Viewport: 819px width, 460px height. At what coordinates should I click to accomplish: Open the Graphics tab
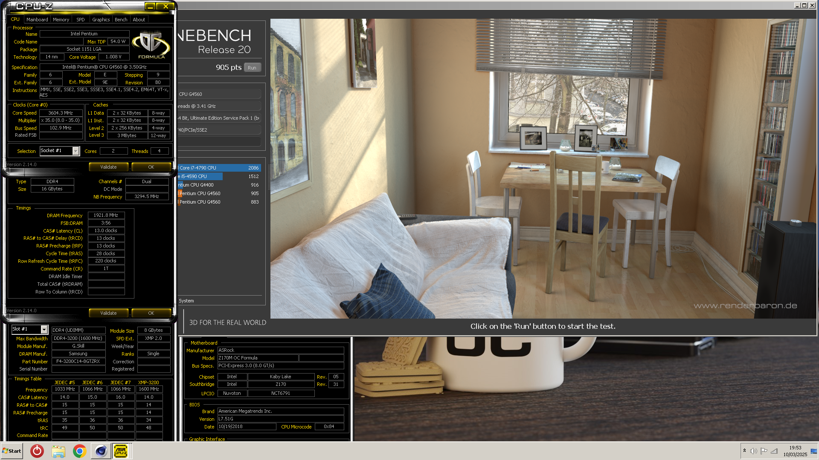click(x=101, y=20)
